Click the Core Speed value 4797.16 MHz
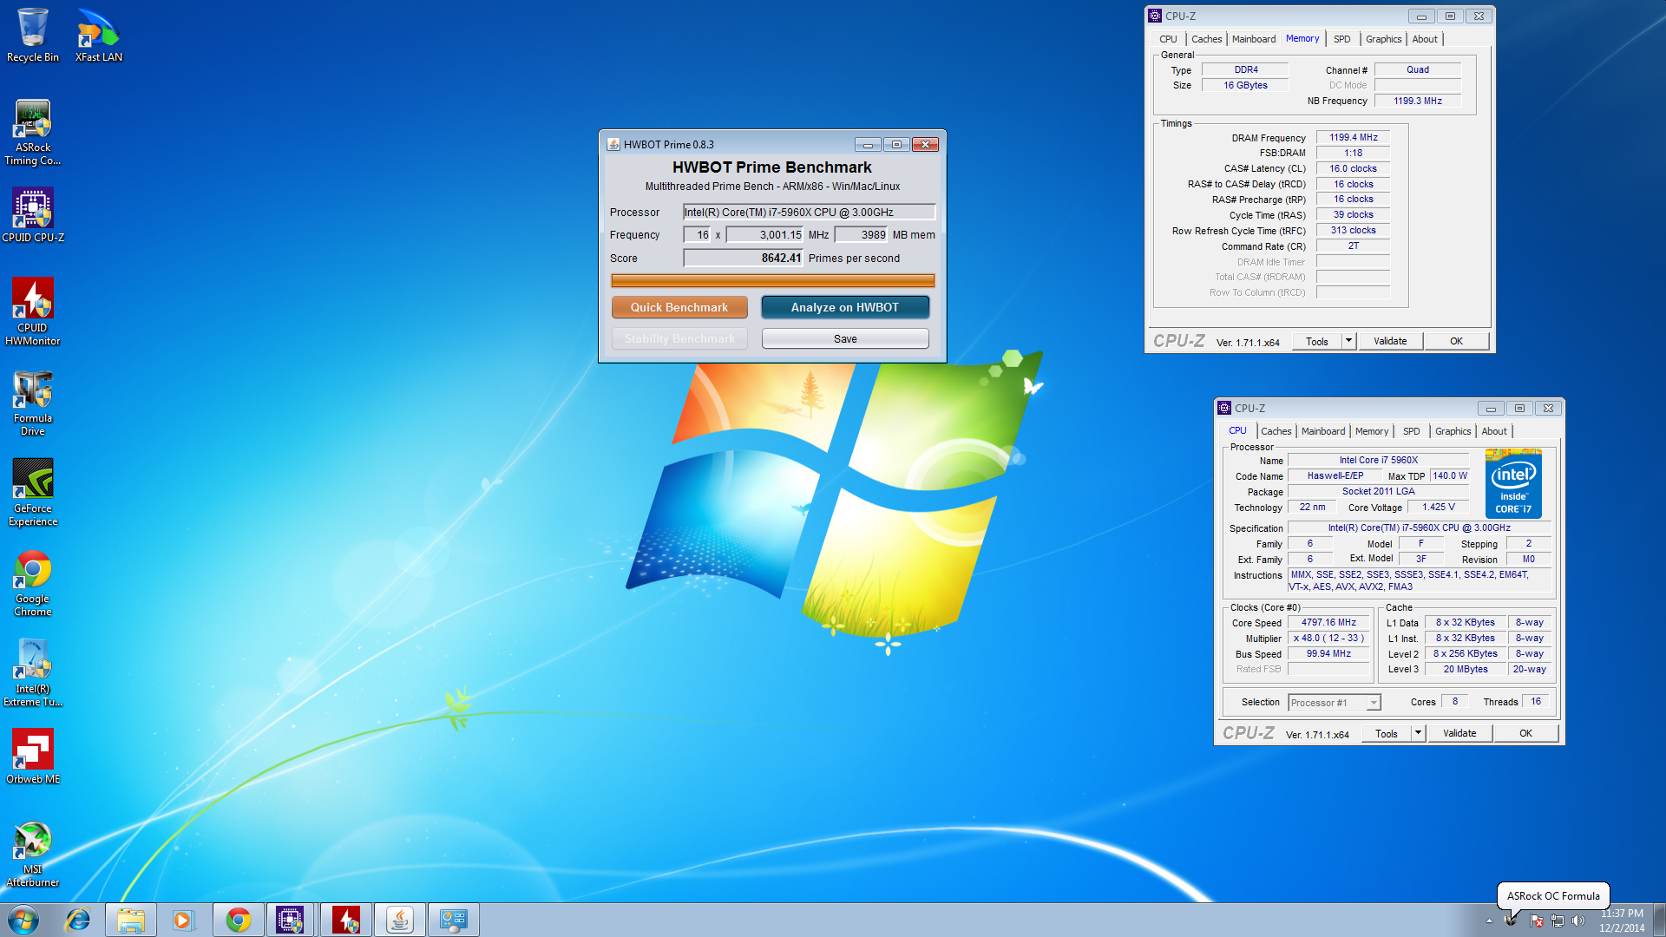This screenshot has width=1666, height=937. pyautogui.click(x=1328, y=622)
